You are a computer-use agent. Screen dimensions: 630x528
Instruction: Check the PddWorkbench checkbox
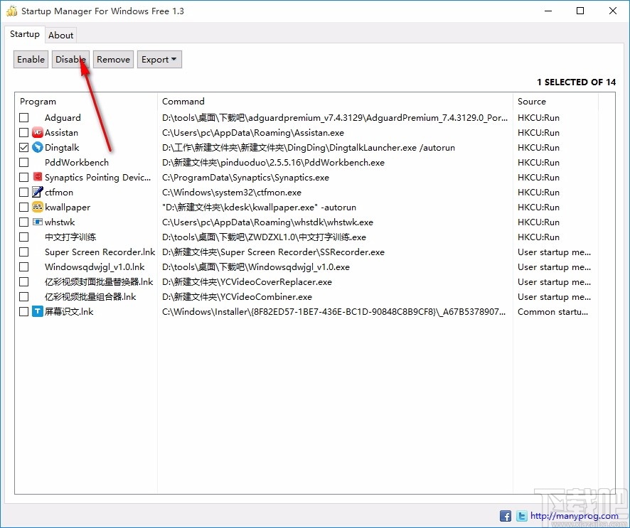pos(23,162)
